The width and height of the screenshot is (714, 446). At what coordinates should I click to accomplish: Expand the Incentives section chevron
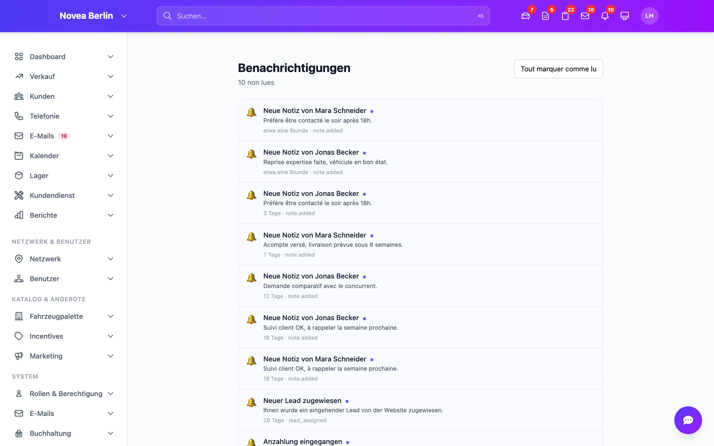[111, 336]
